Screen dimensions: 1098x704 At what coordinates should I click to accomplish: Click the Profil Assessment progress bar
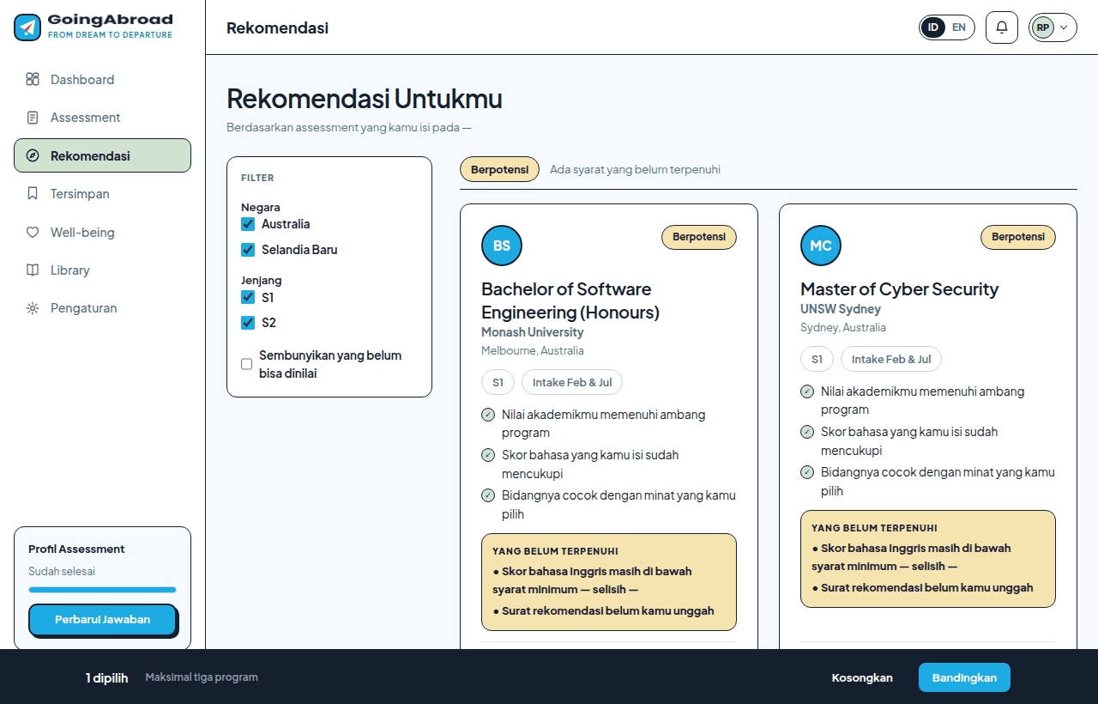[x=102, y=590]
